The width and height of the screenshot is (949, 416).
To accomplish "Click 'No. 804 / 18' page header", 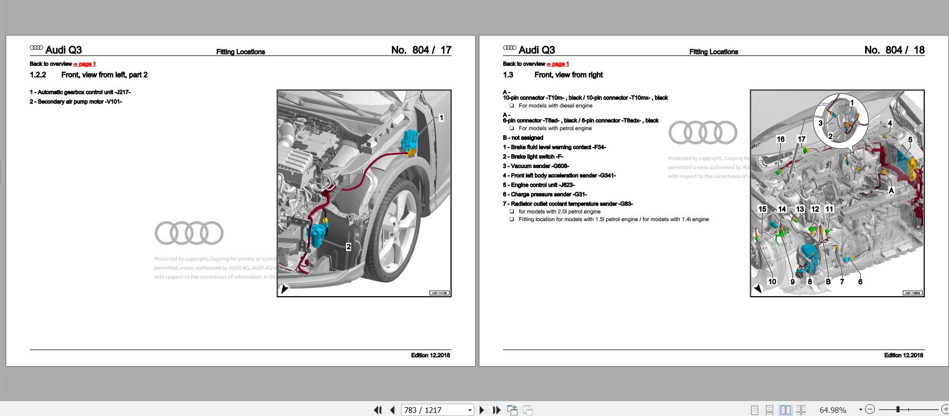I will (894, 50).
